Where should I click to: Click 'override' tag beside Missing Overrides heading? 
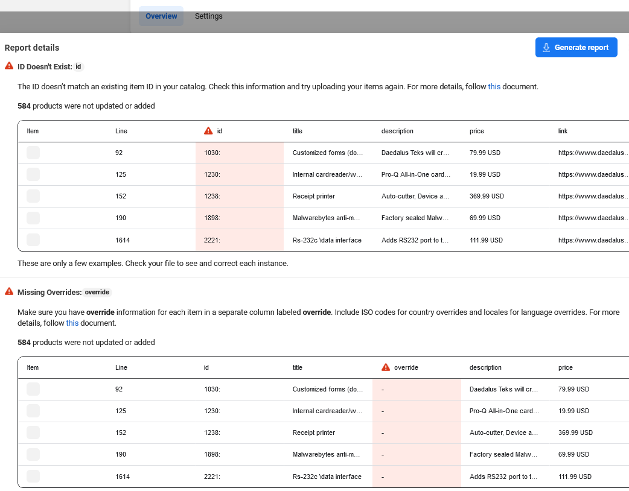[97, 292]
